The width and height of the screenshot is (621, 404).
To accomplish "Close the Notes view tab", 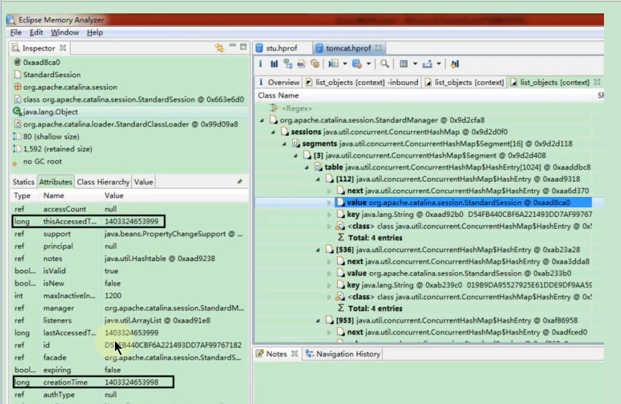I will [294, 354].
